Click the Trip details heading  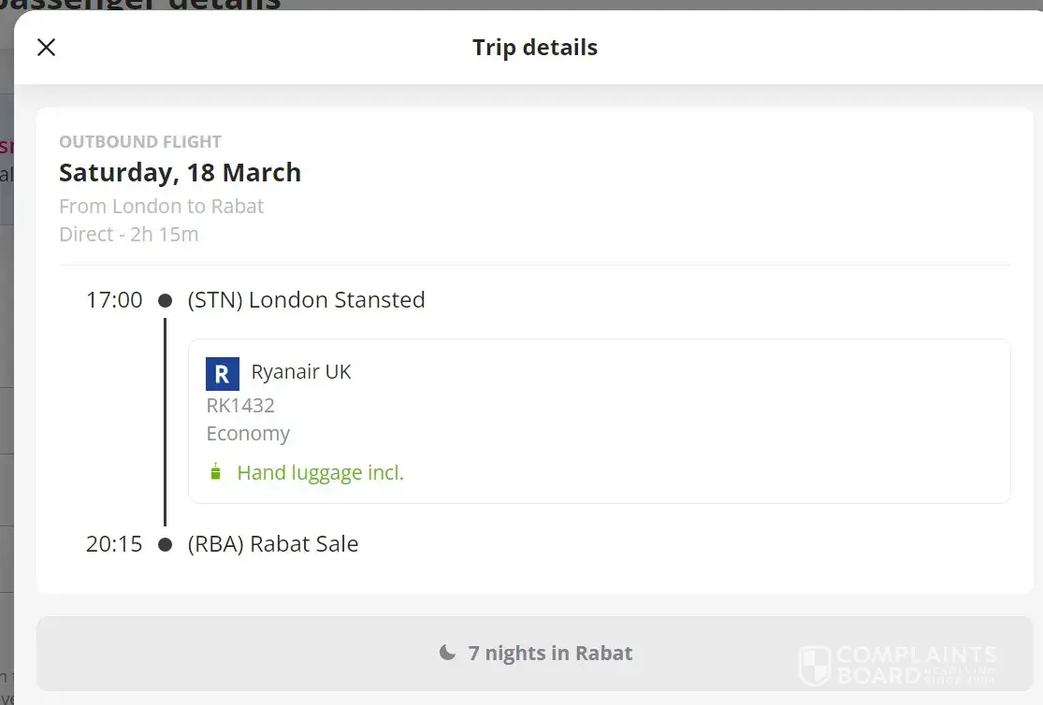point(534,48)
